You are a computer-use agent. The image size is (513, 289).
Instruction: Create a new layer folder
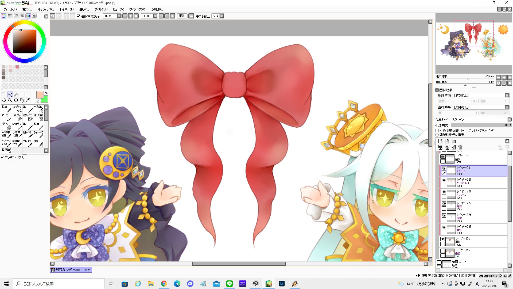(x=454, y=141)
